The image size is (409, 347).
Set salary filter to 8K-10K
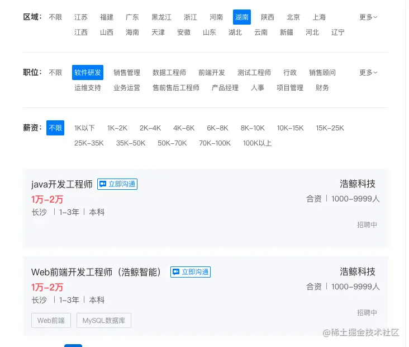(253, 128)
